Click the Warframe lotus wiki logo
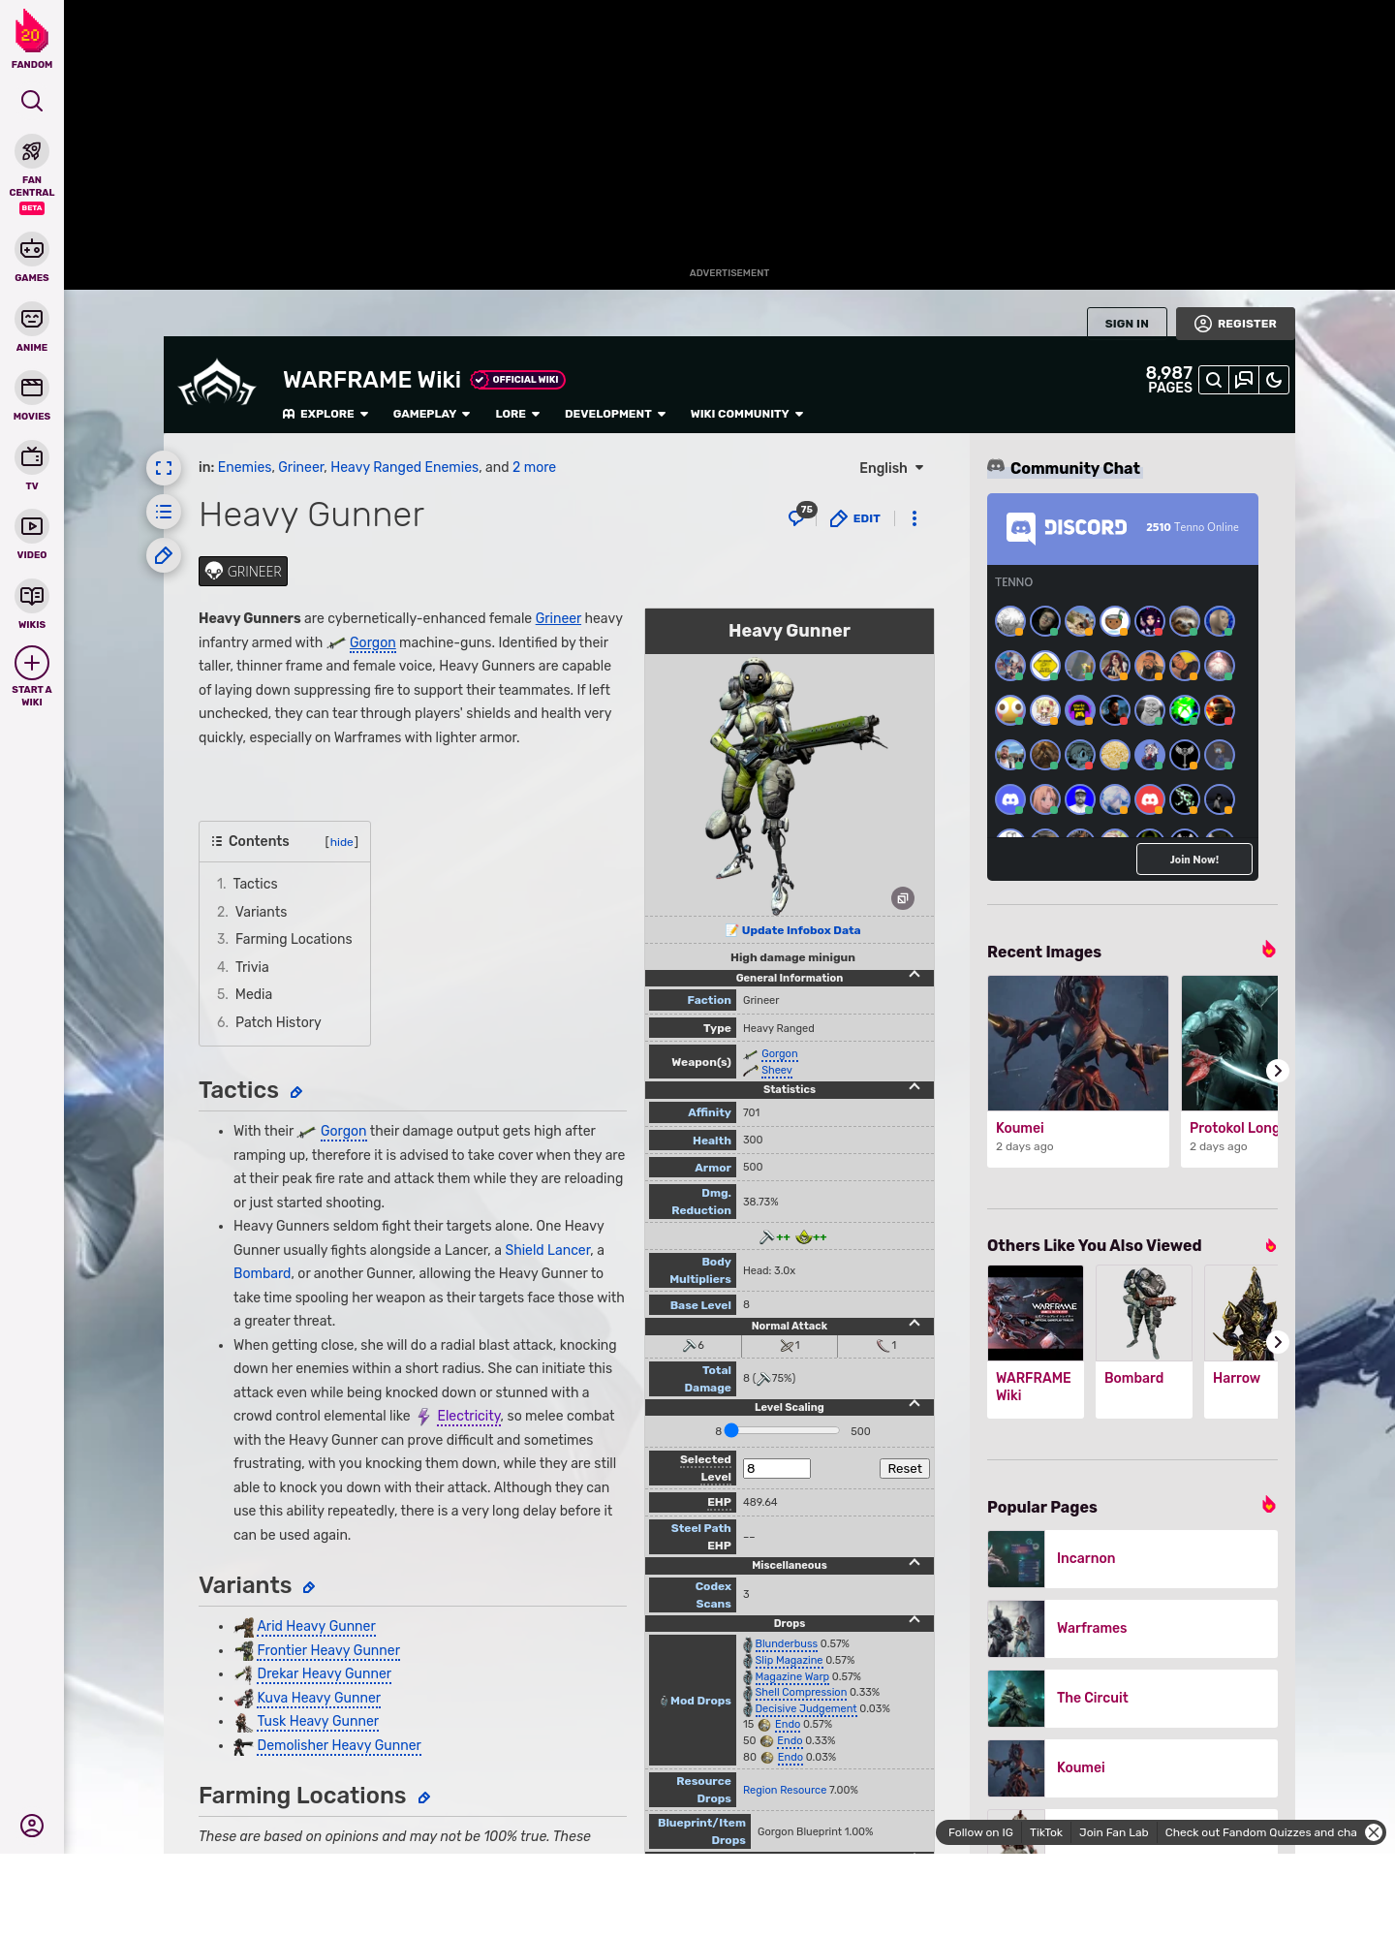This screenshot has width=1395, height=1938. click(x=217, y=384)
